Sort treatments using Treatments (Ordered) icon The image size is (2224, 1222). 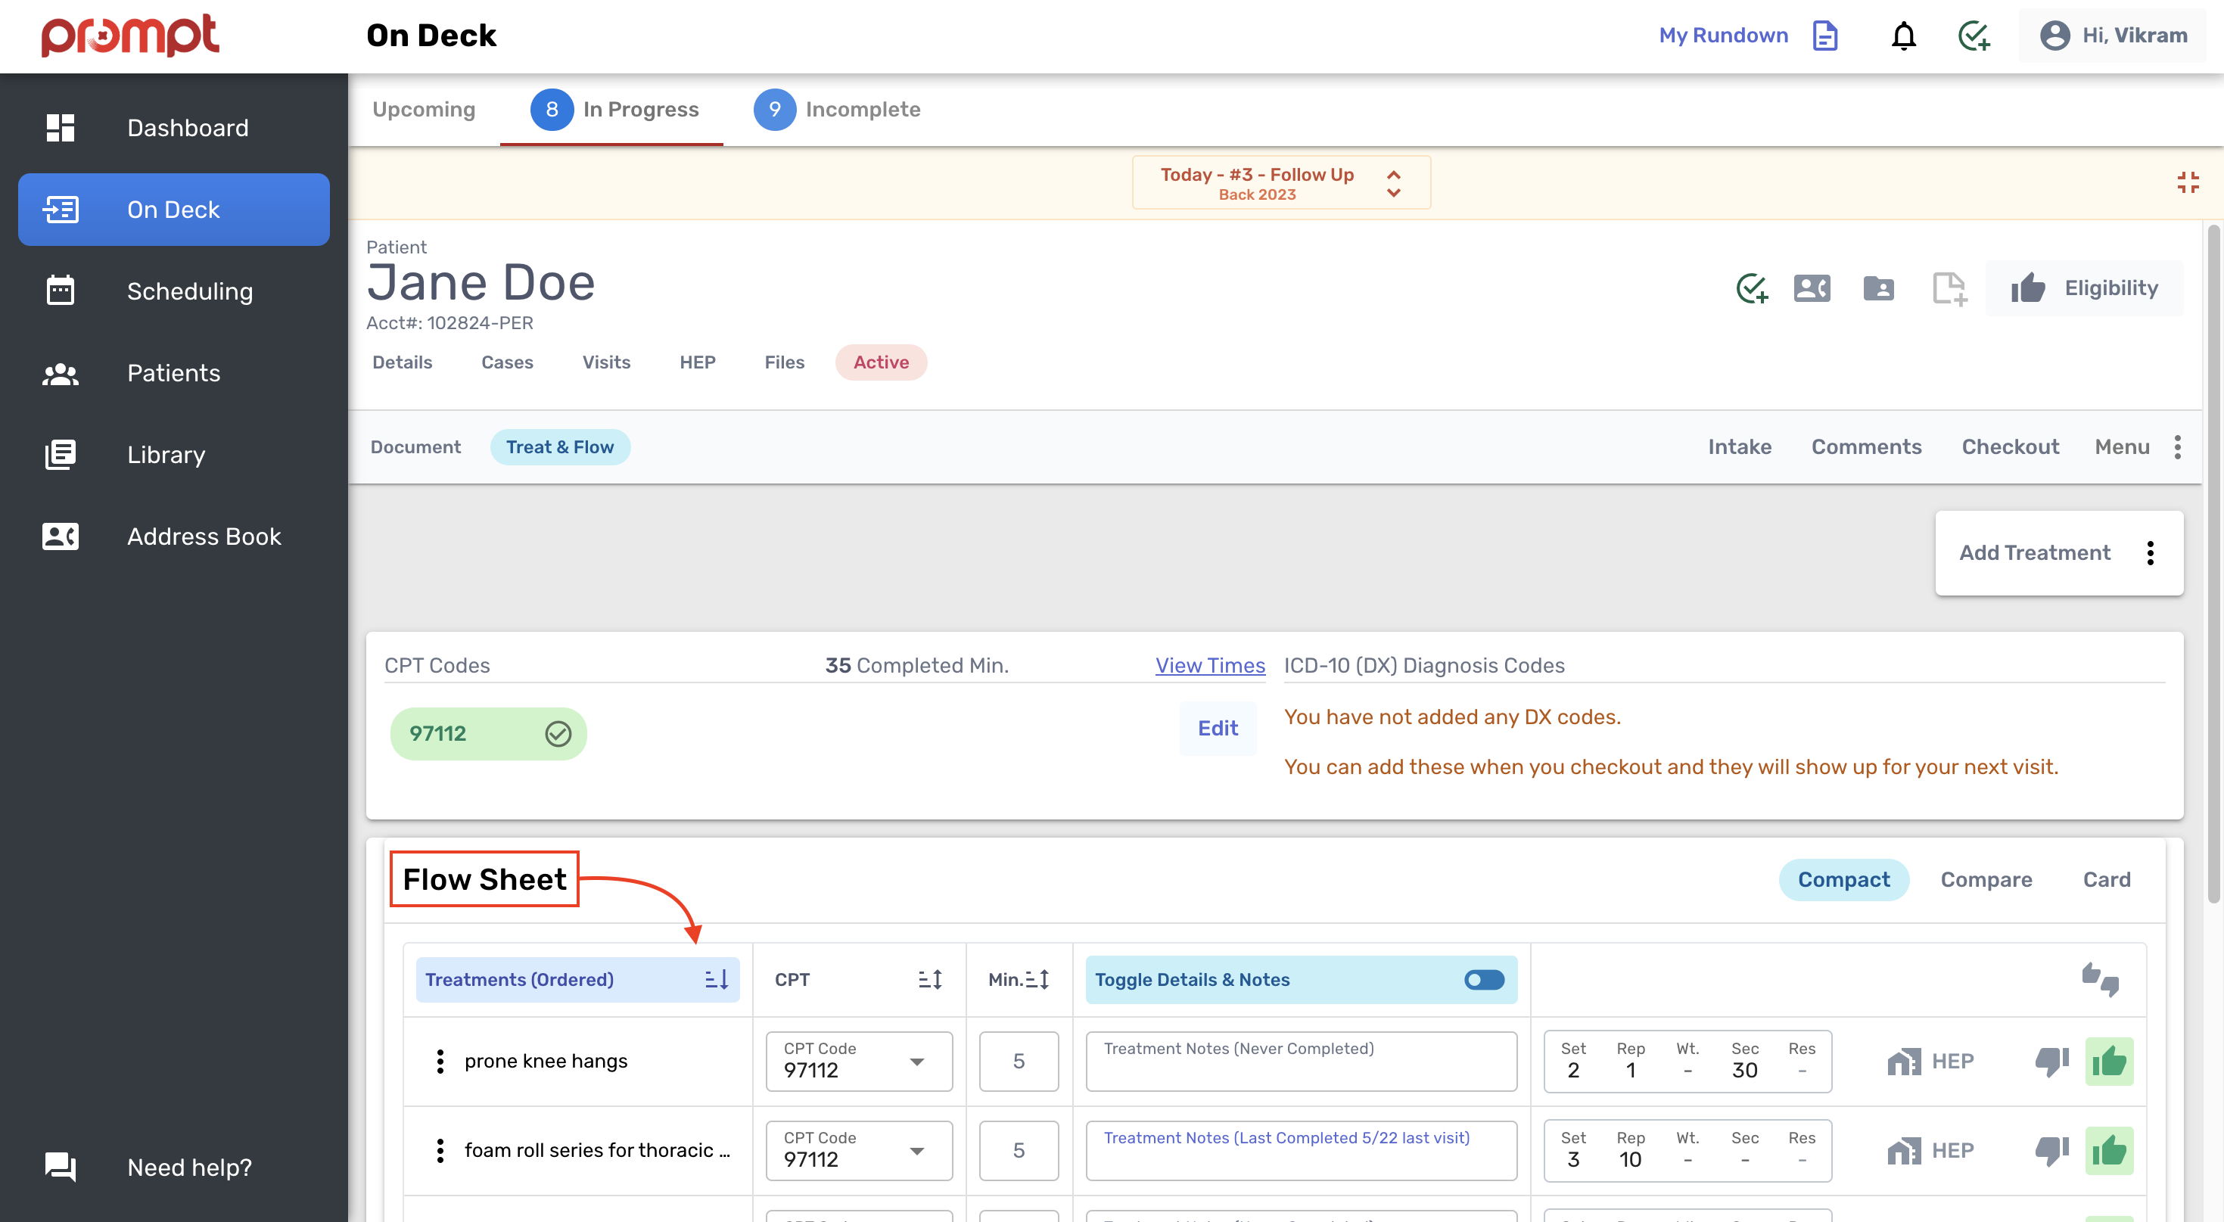point(716,980)
